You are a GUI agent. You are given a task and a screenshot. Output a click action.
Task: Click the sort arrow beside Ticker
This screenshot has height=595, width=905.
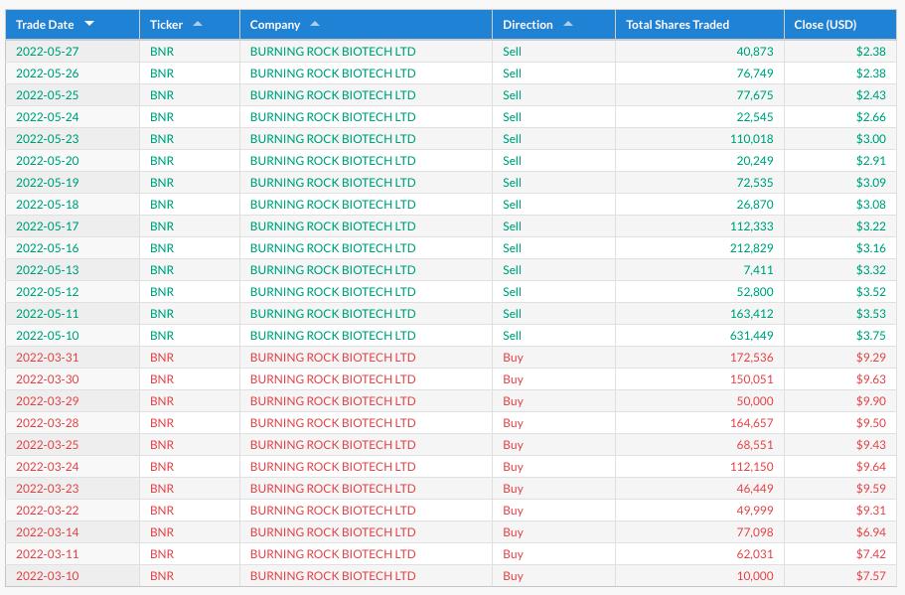tap(197, 24)
